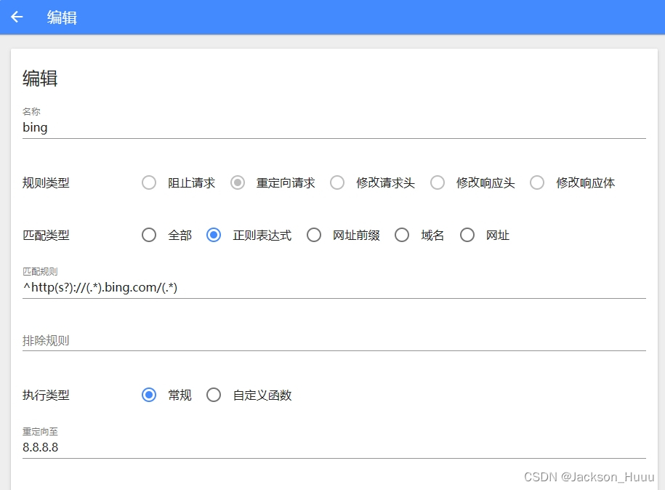Select 全部 match type
Screen dimensions: 665x490
tap(149, 235)
